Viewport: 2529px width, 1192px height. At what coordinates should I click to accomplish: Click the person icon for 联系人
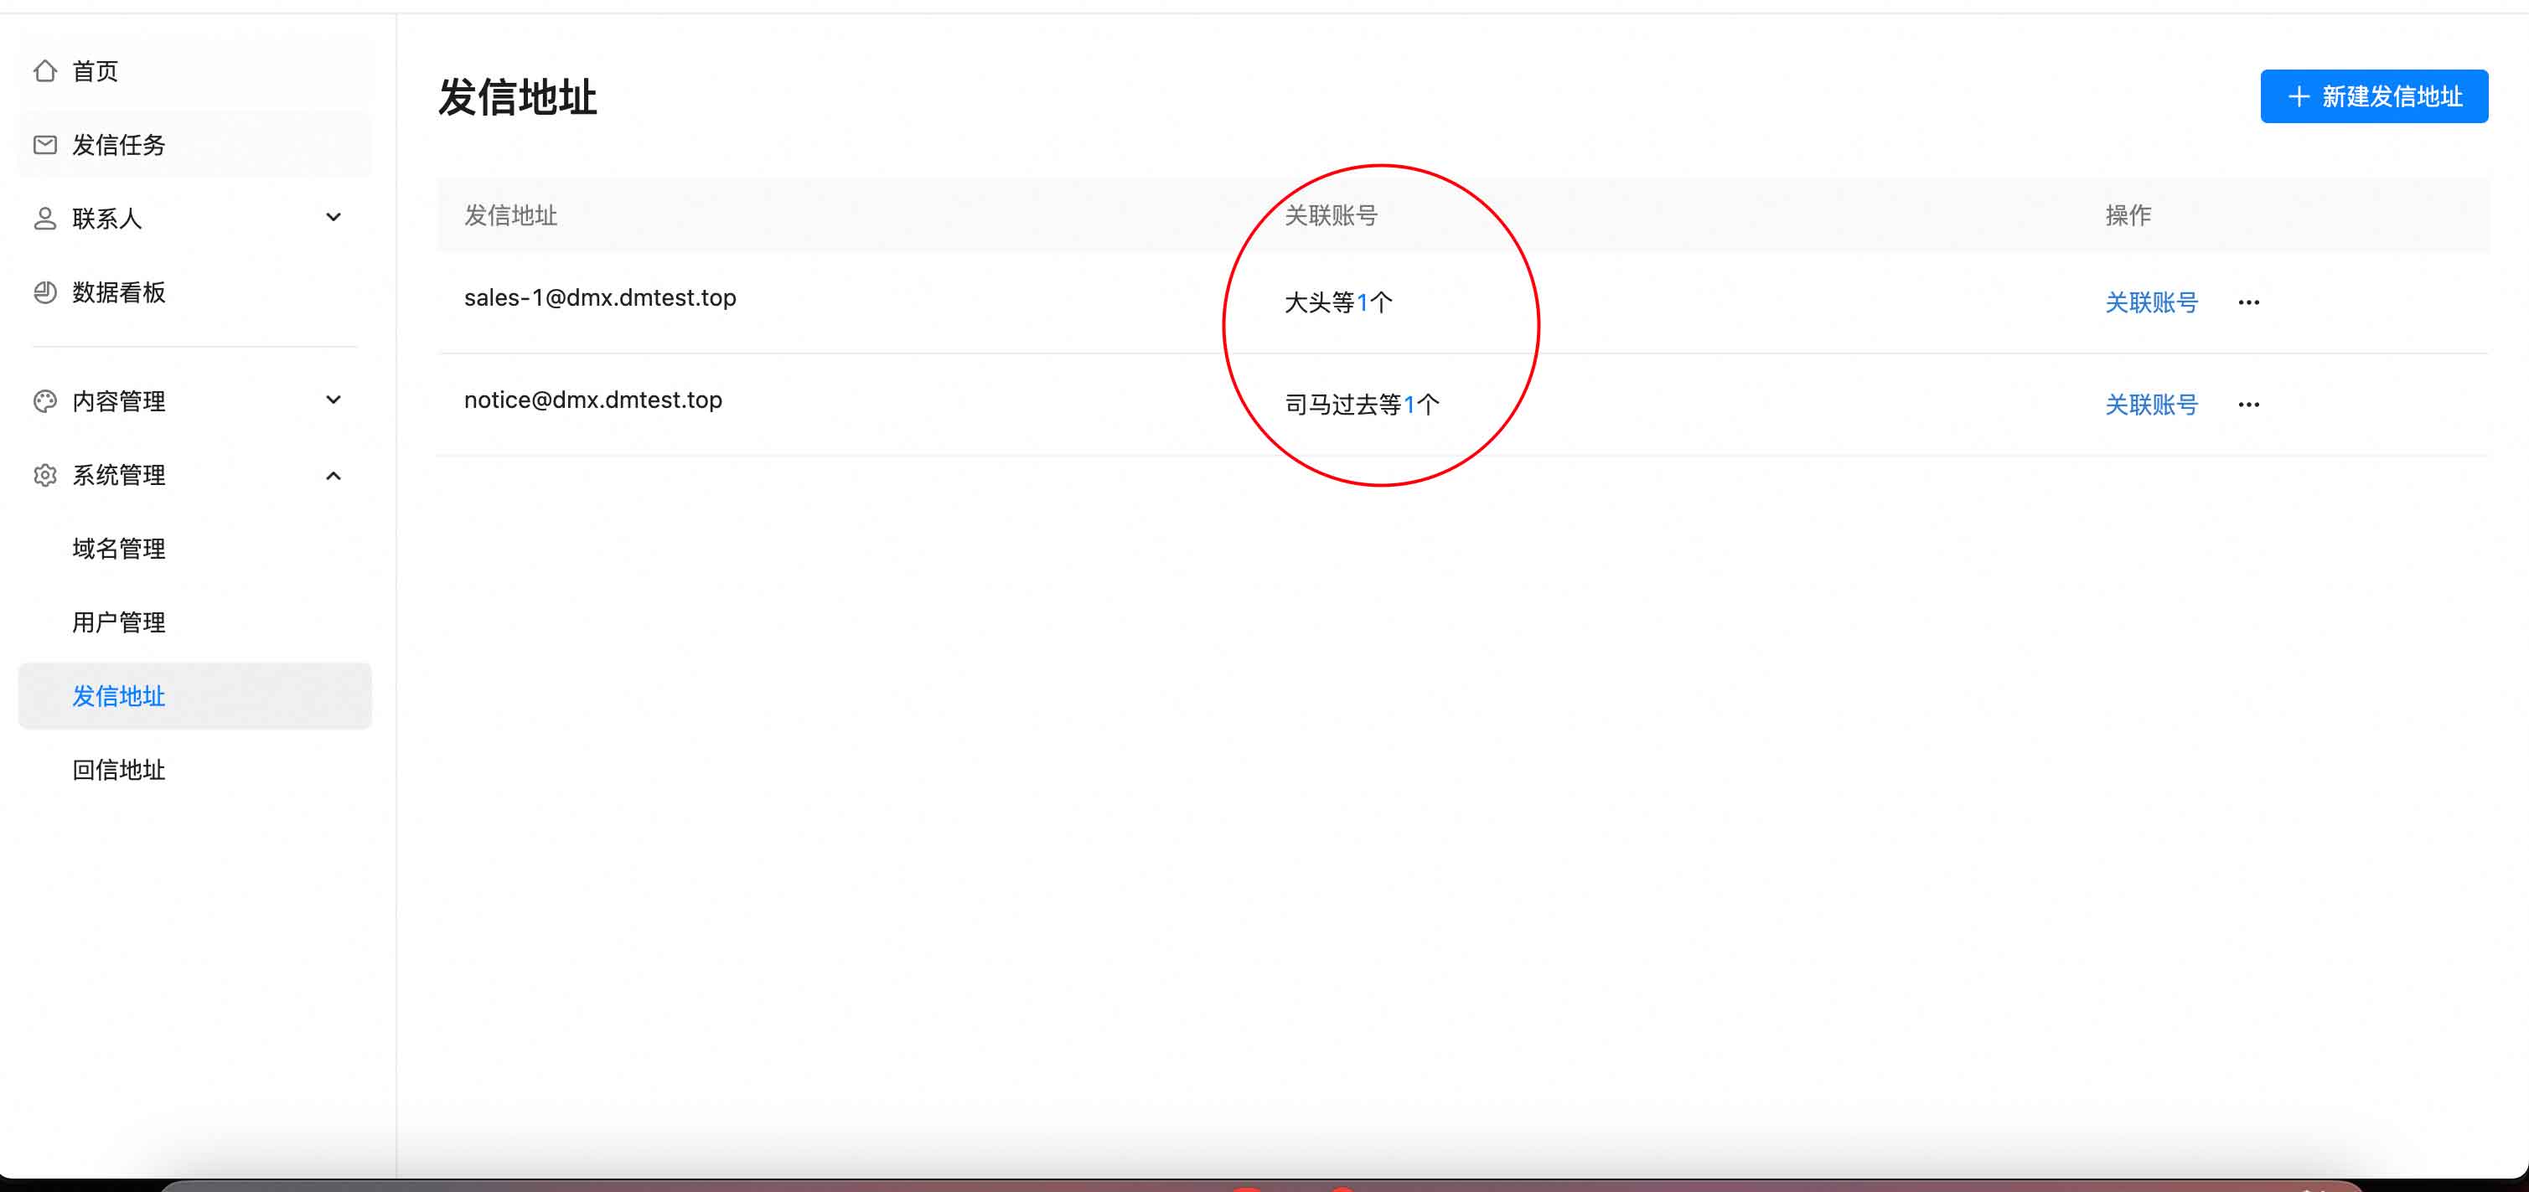[45, 218]
